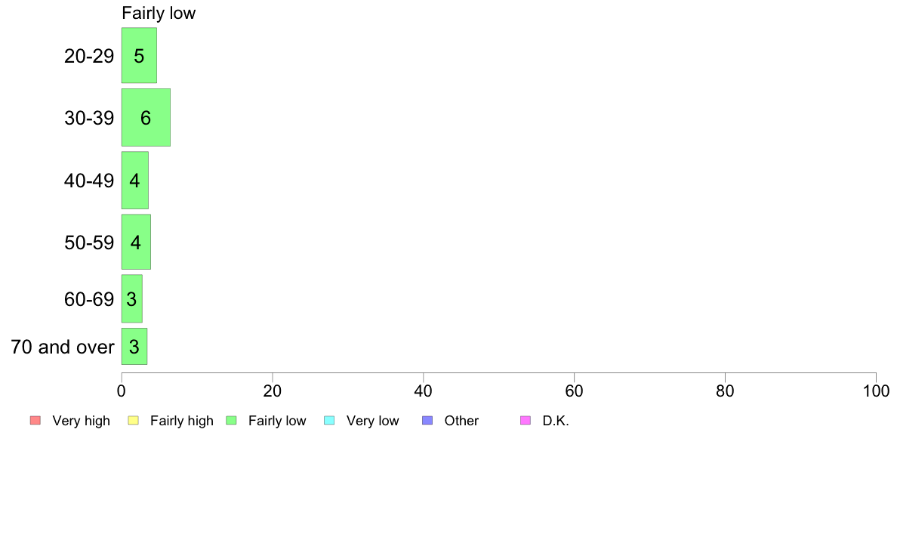The width and height of the screenshot is (897, 556).
Task: Select the 70 and over bar
Action: pos(134,347)
